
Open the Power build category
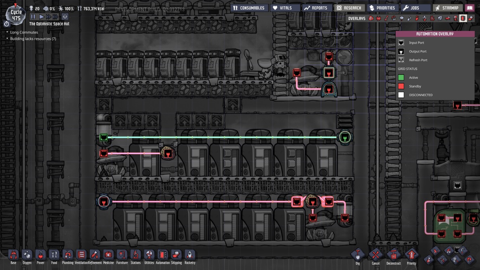coord(41,257)
